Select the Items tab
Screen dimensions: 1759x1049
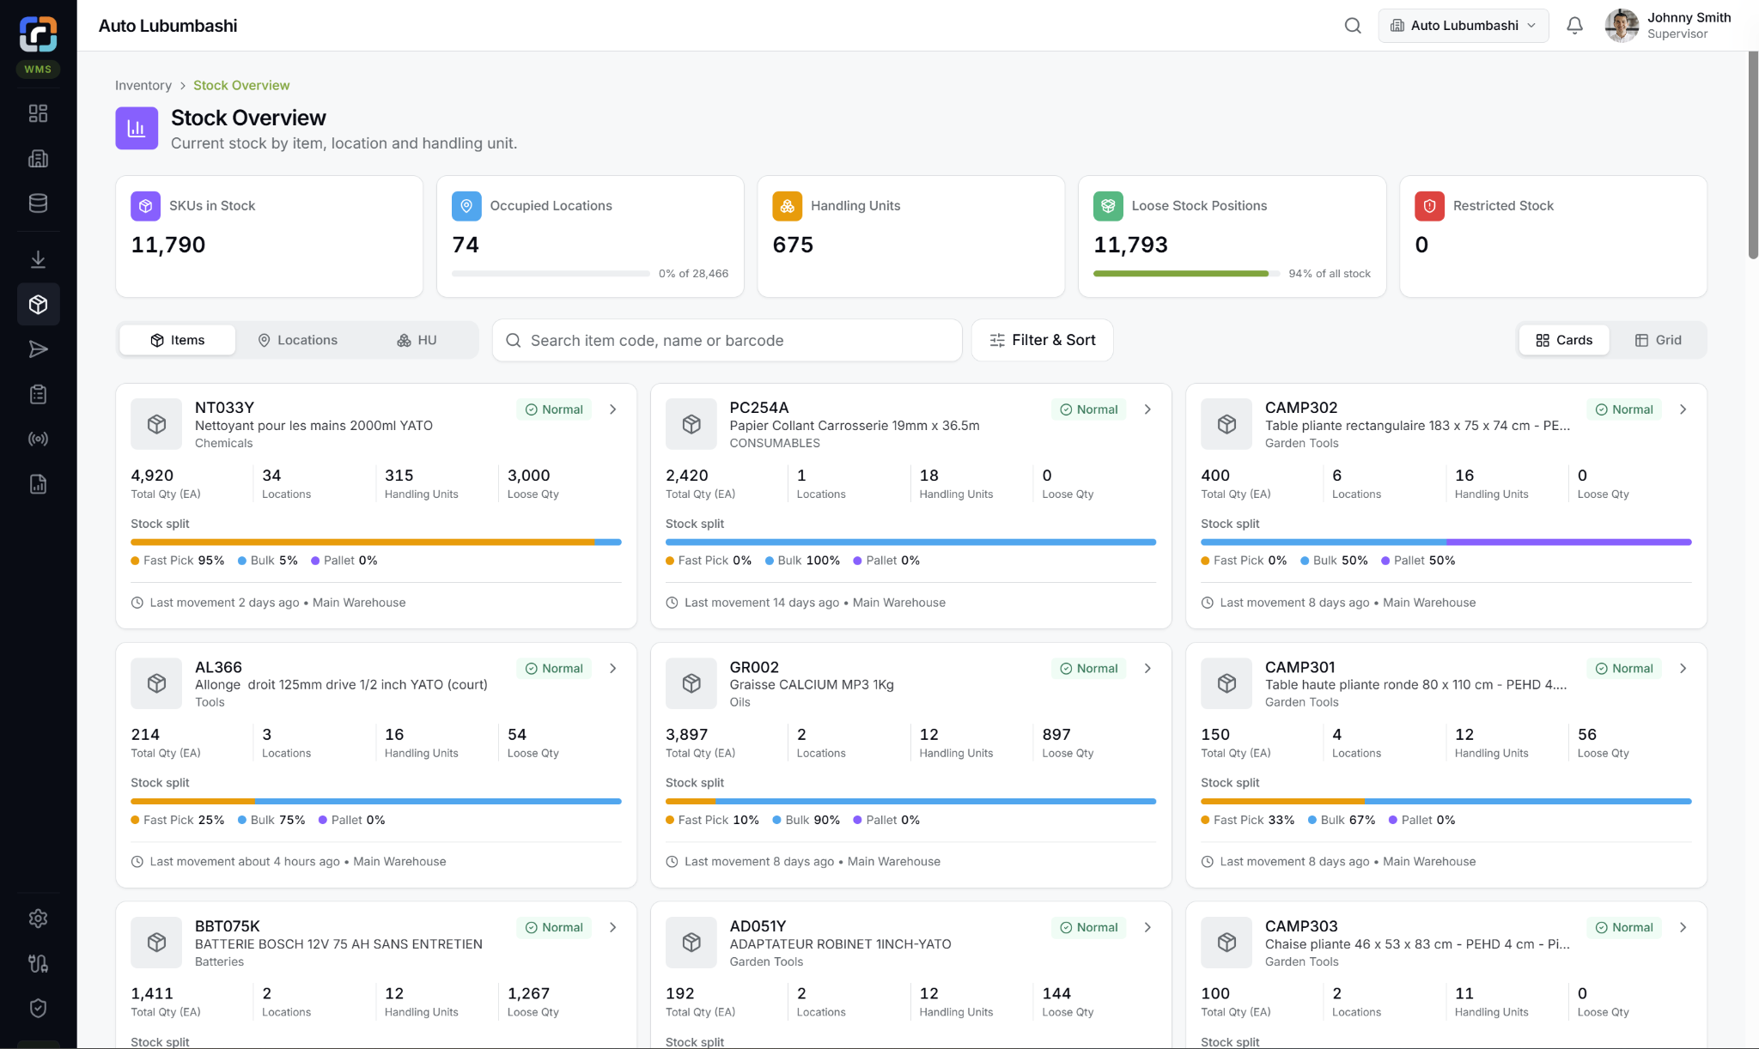(178, 340)
